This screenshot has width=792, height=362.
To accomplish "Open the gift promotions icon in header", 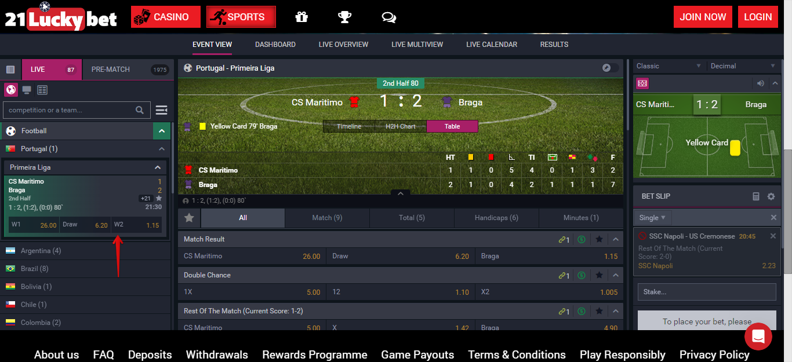I will point(301,17).
